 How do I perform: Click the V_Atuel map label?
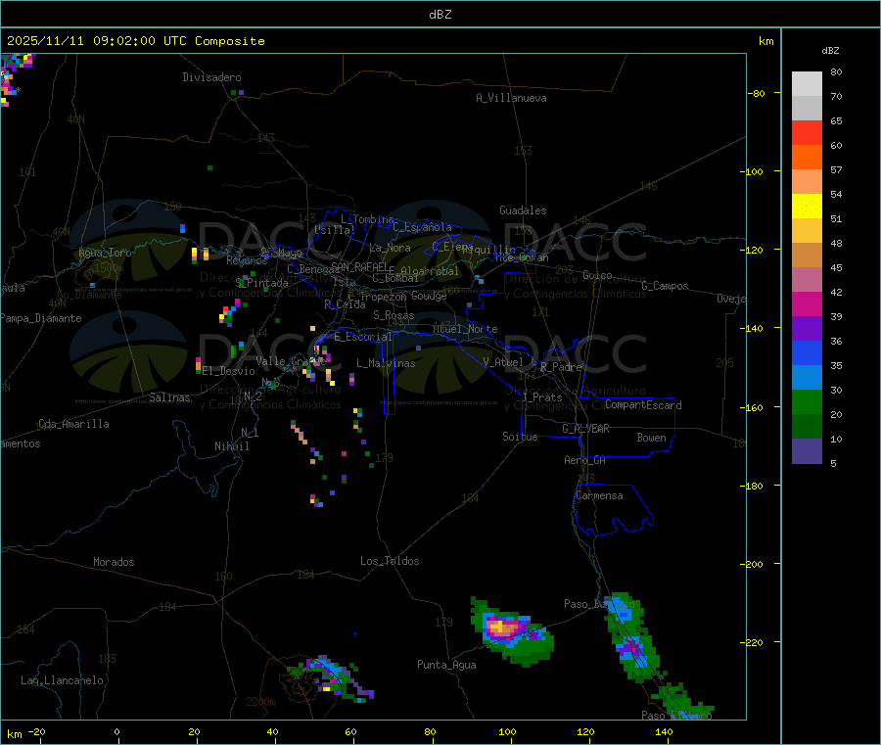[x=503, y=362]
